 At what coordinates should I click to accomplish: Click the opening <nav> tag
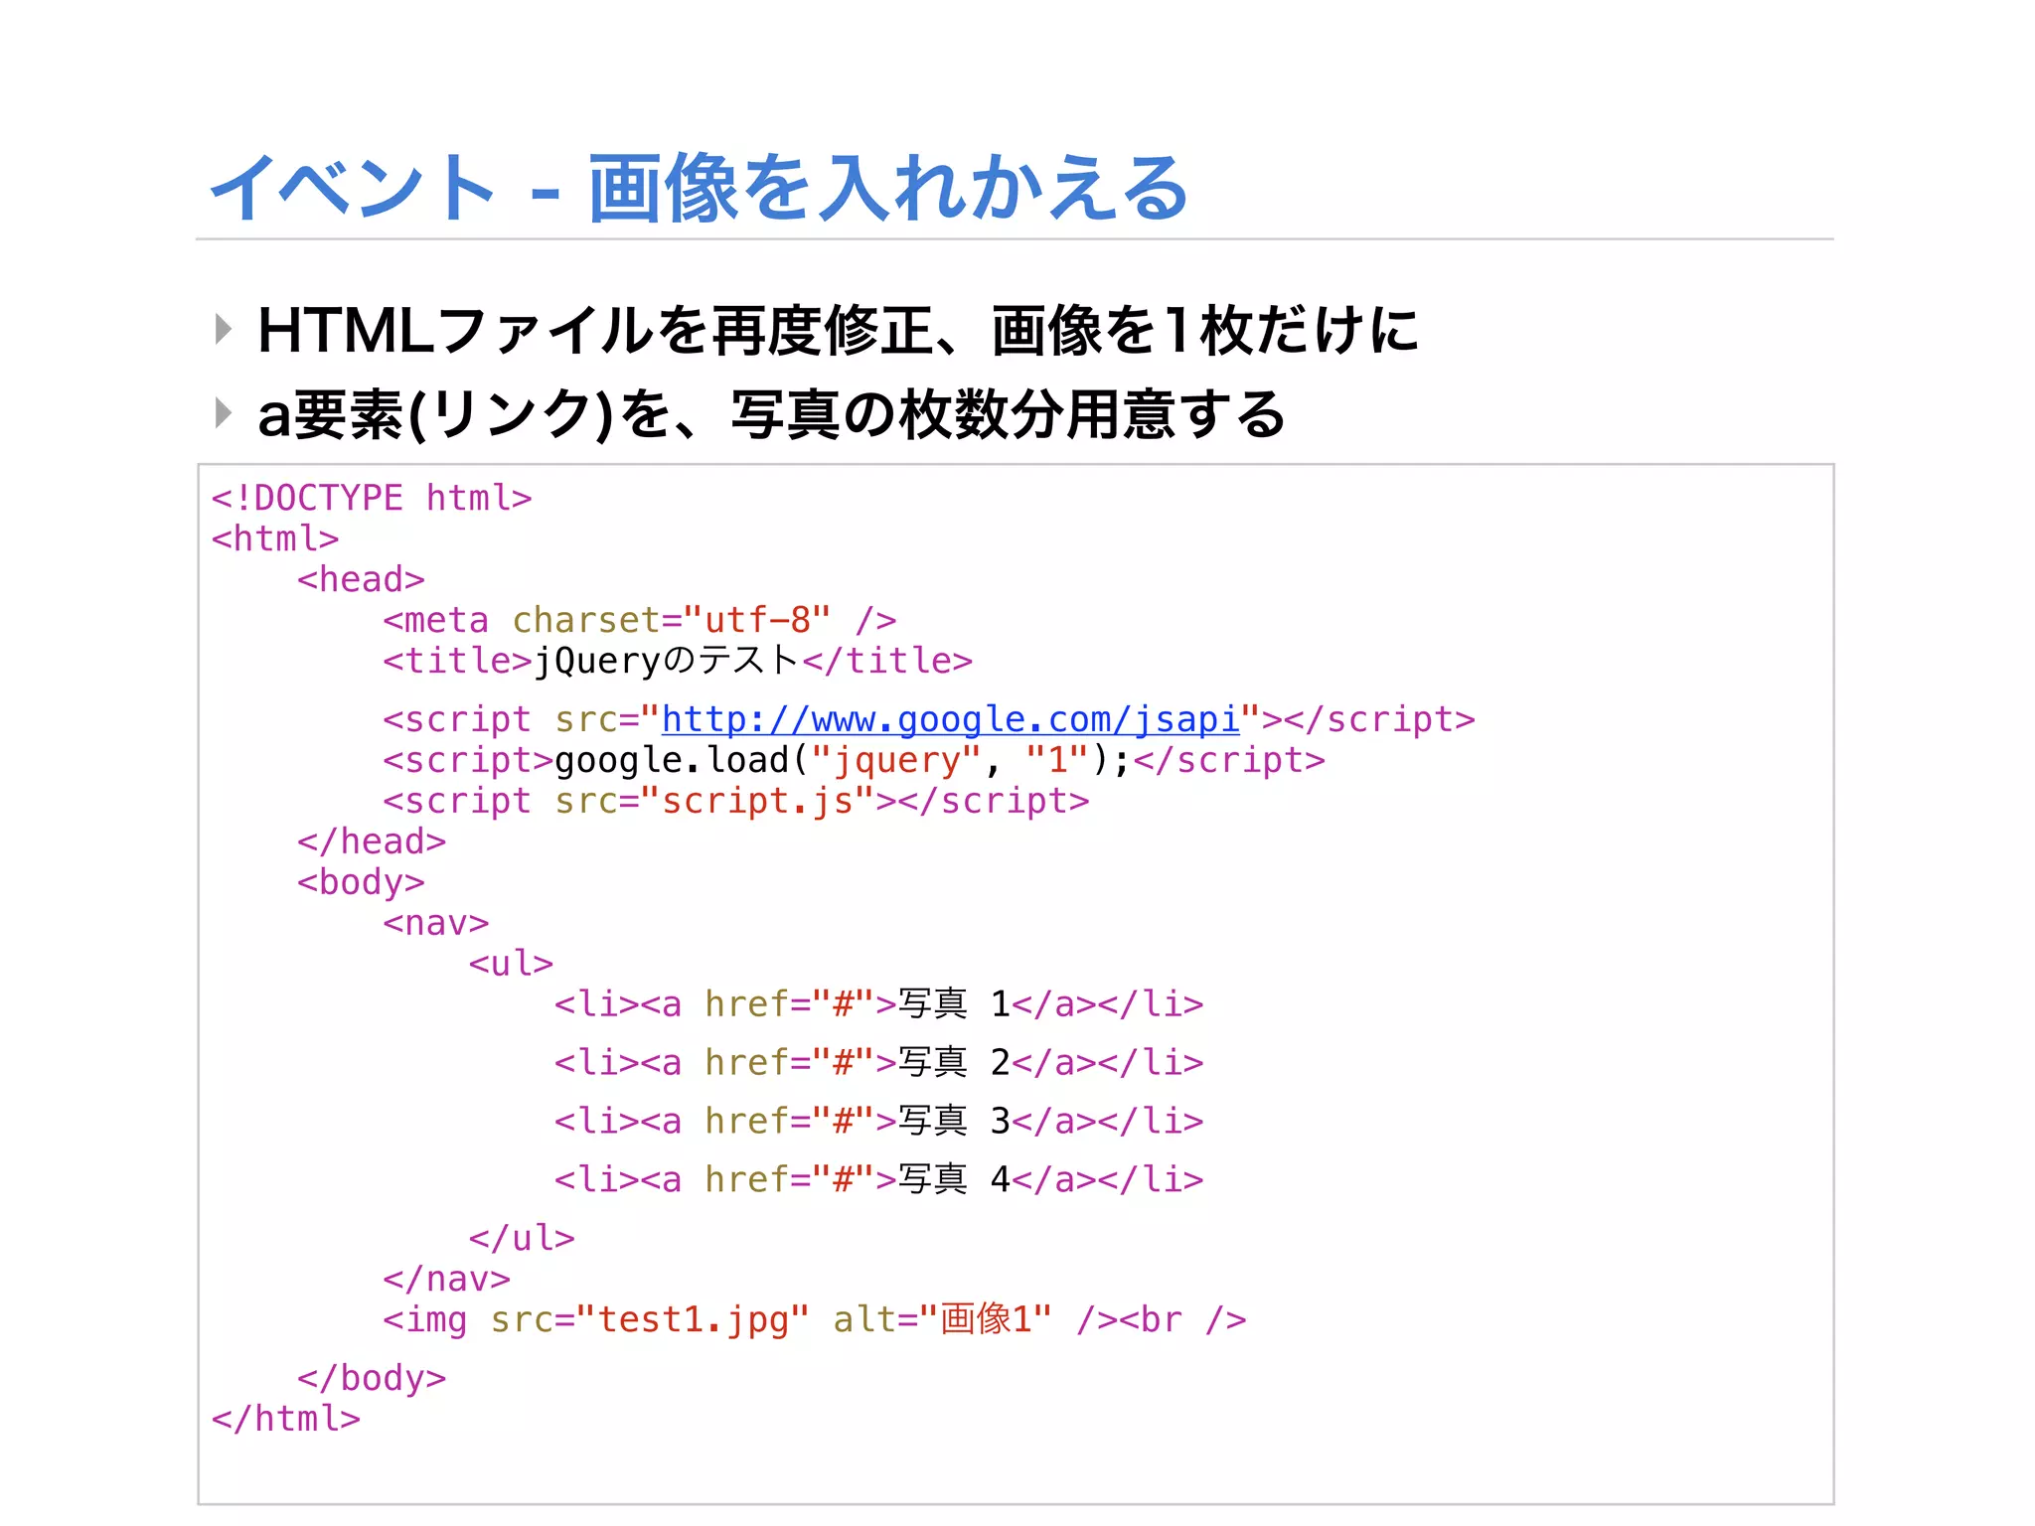pos(436,923)
